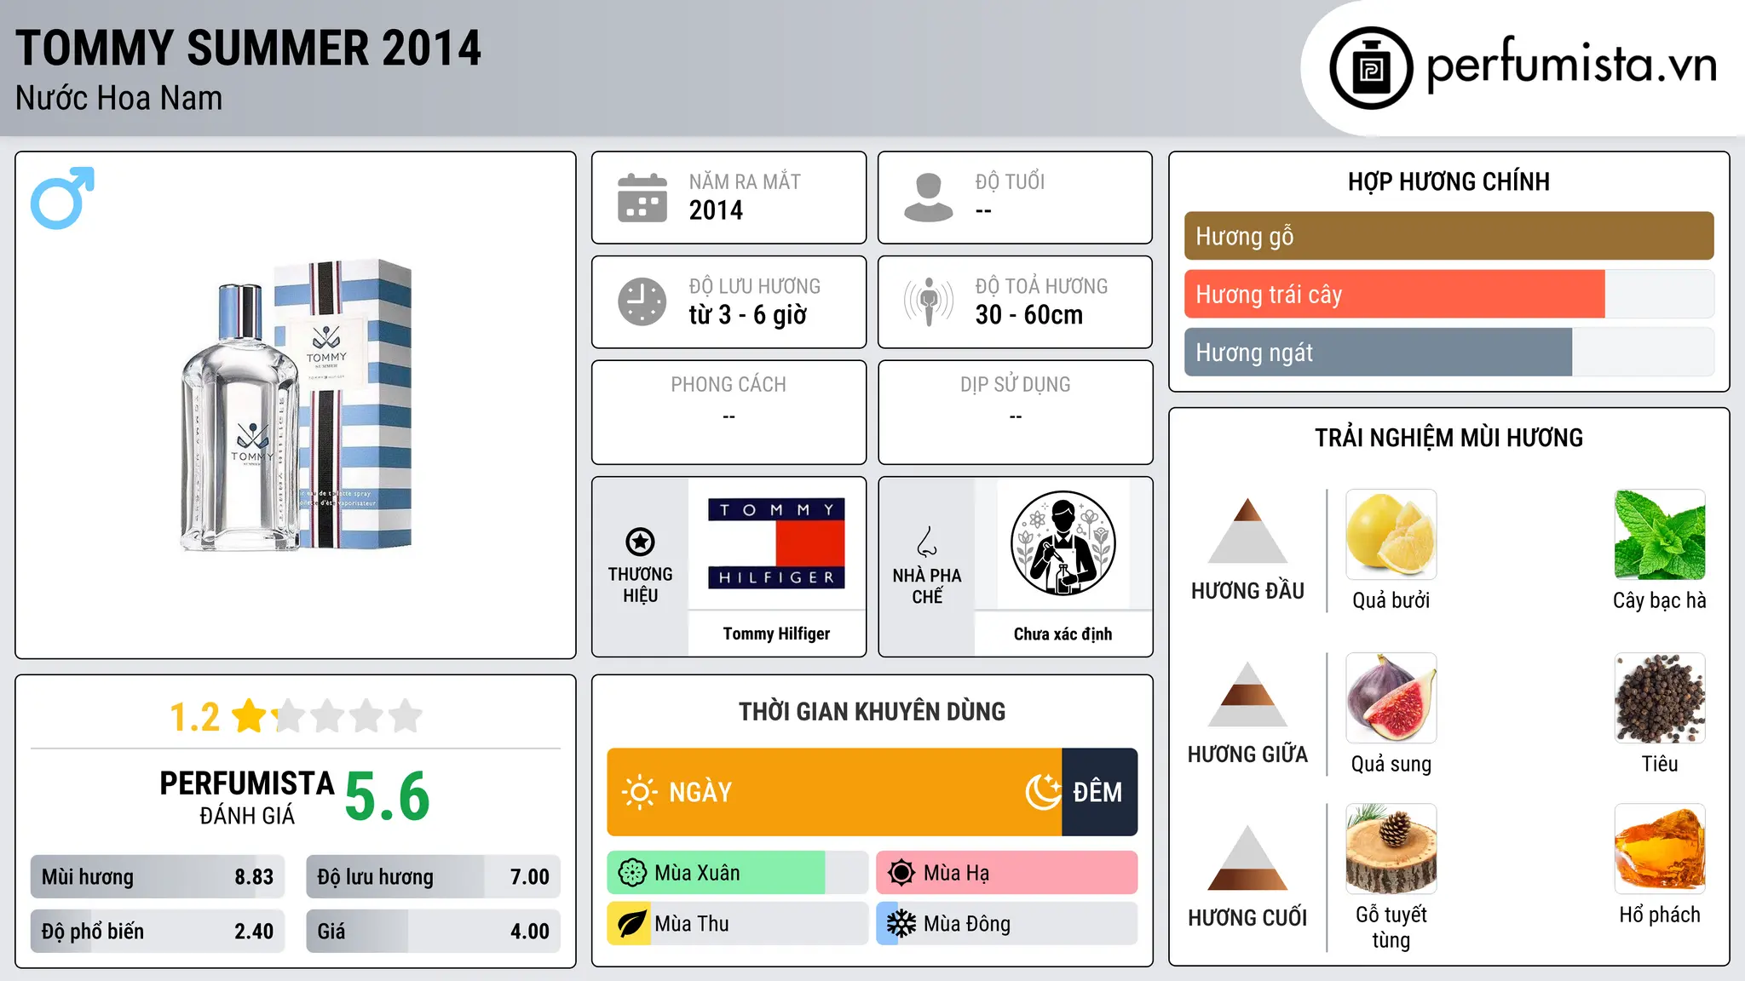Click the sillage value 30 - 60cm
Screen dimensions: 1745x981
1029,315
